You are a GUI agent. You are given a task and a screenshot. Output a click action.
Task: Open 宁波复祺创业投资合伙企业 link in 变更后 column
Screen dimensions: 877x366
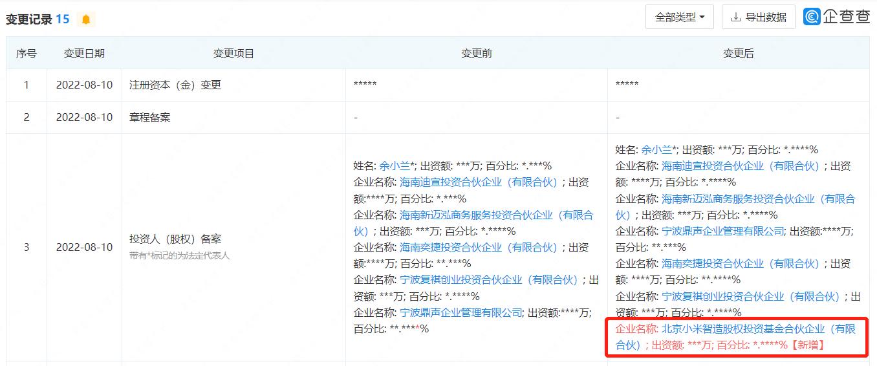pyautogui.click(x=751, y=296)
